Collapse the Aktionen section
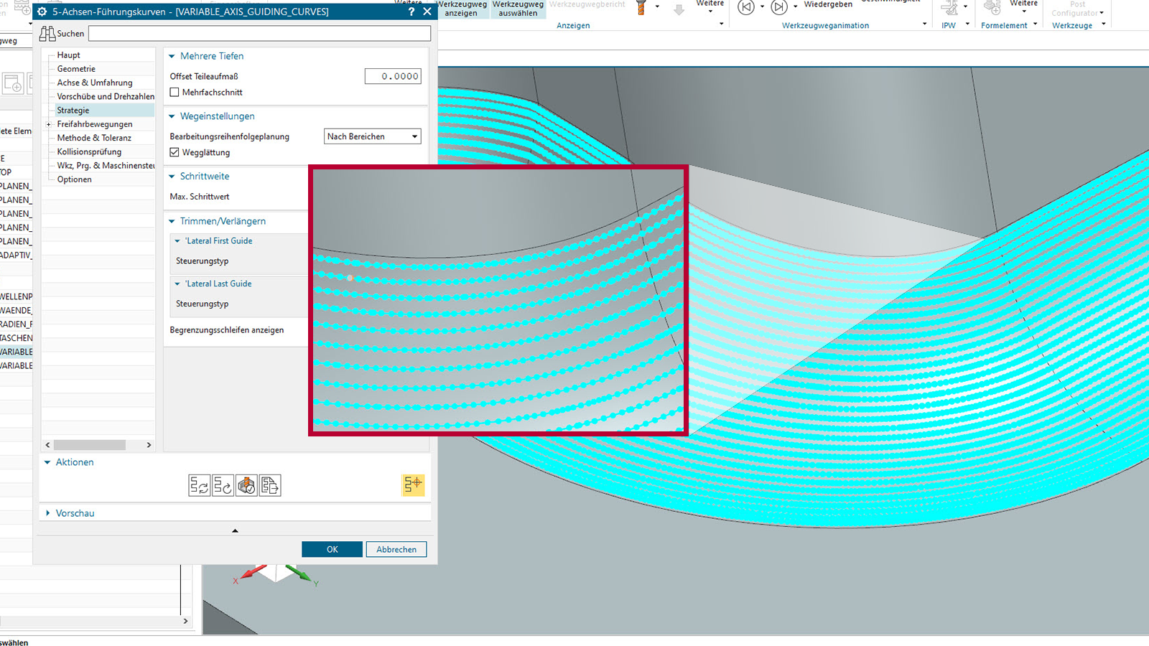Screen dimensions: 1149x646 pos(47,462)
